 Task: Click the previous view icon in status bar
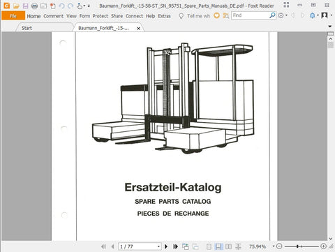click(186, 246)
